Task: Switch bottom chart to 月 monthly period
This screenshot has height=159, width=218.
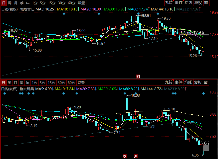Action: tap(15, 83)
